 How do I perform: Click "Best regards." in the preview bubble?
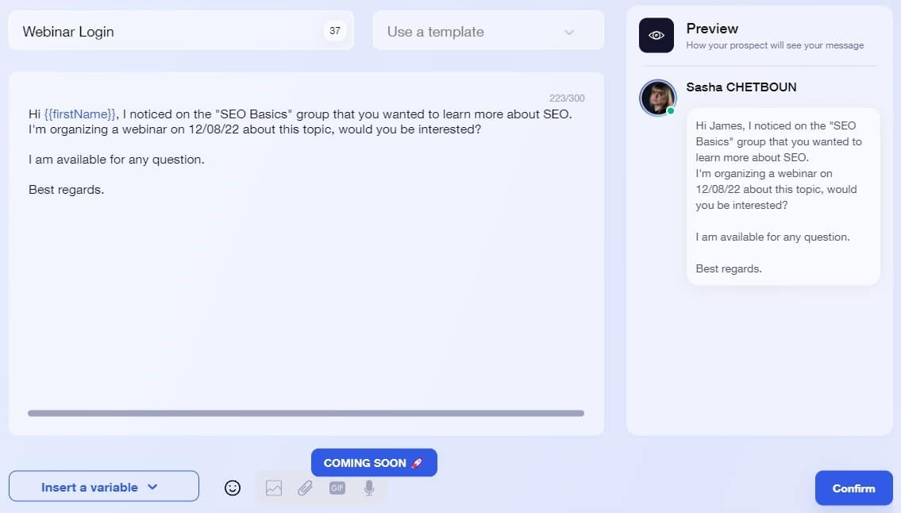(x=729, y=268)
